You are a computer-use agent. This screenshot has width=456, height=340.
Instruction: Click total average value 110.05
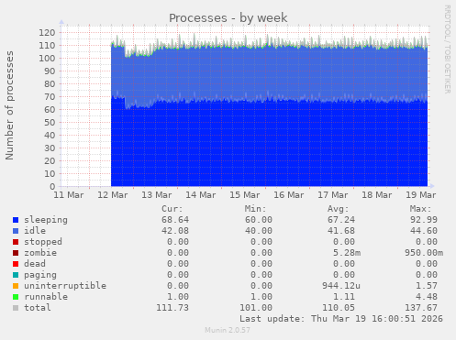click(x=339, y=308)
